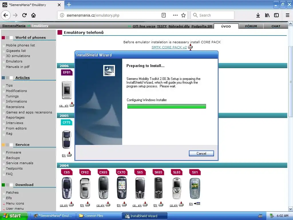Click the SiemensMania breadcrumb link
Screen dimensions: 293x220
click(x=14, y=25)
